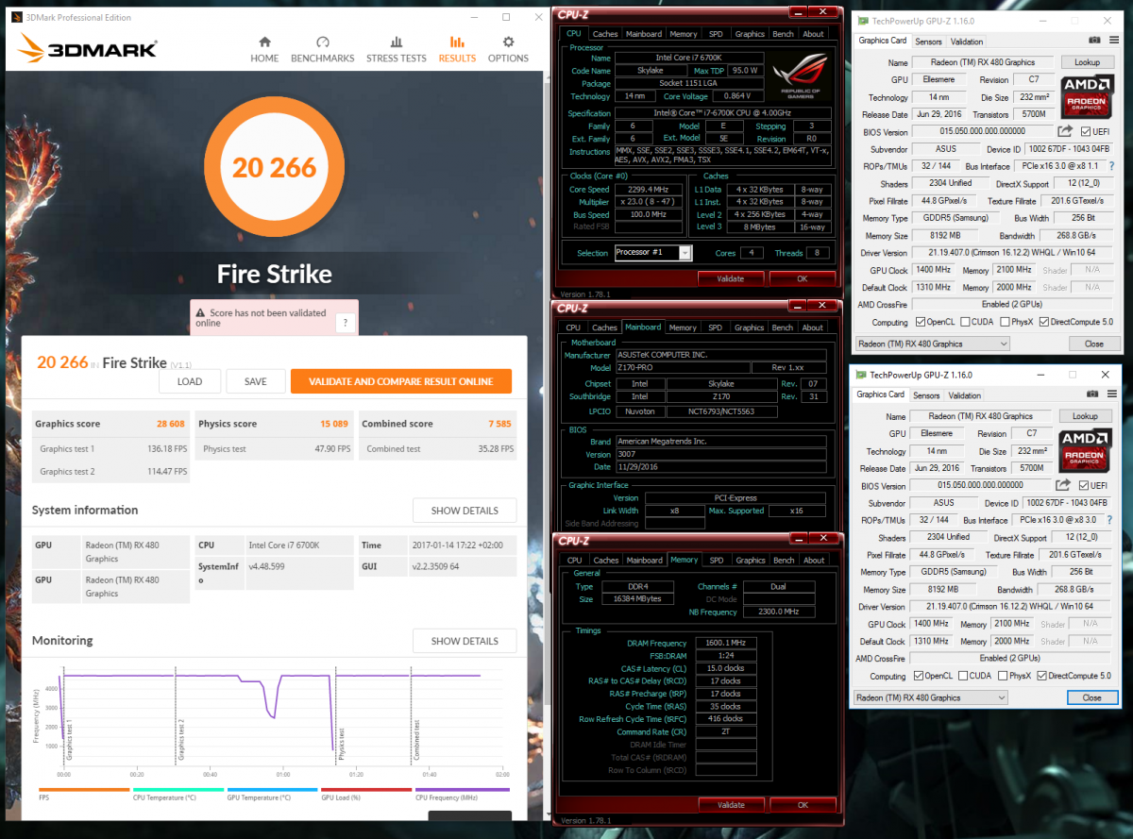Click BIOS share icon in upper GPU-Z window
This screenshot has width=1133, height=839.
click(x=1065, y=132)
